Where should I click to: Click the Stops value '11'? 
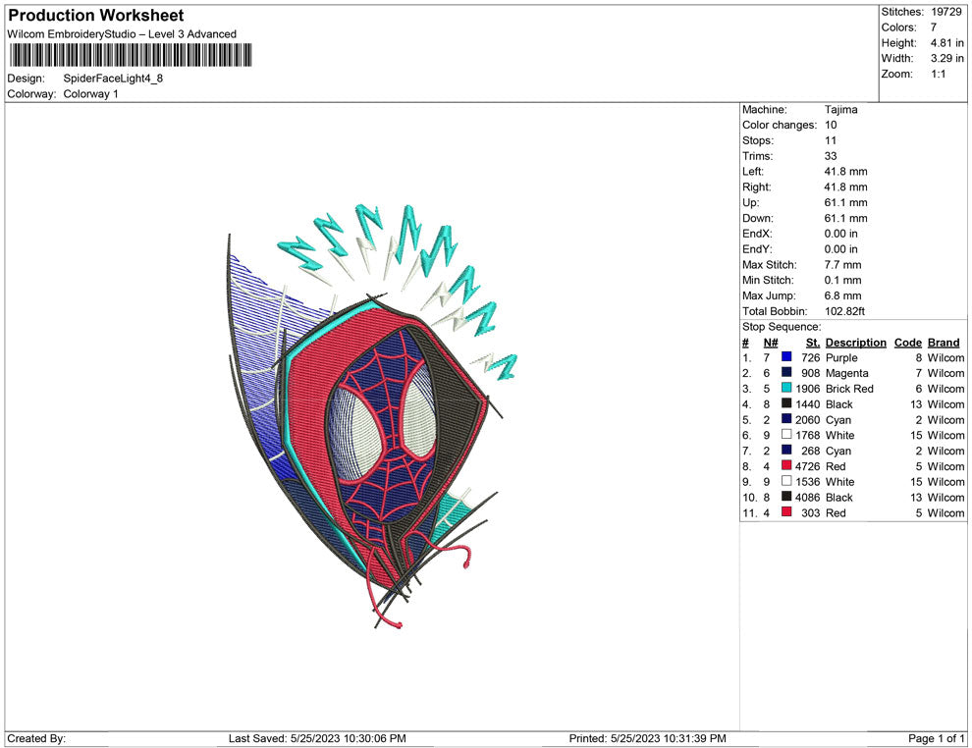831,140
